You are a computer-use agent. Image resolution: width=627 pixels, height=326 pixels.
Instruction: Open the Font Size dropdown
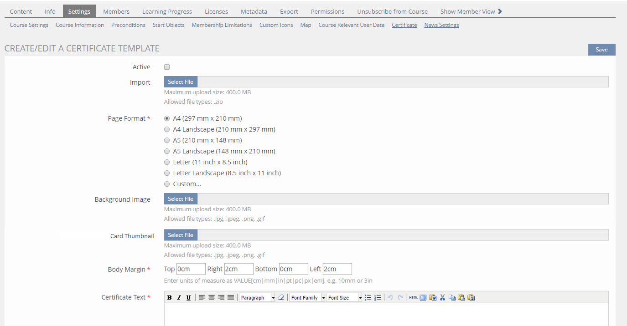click(x=344, y=298)
